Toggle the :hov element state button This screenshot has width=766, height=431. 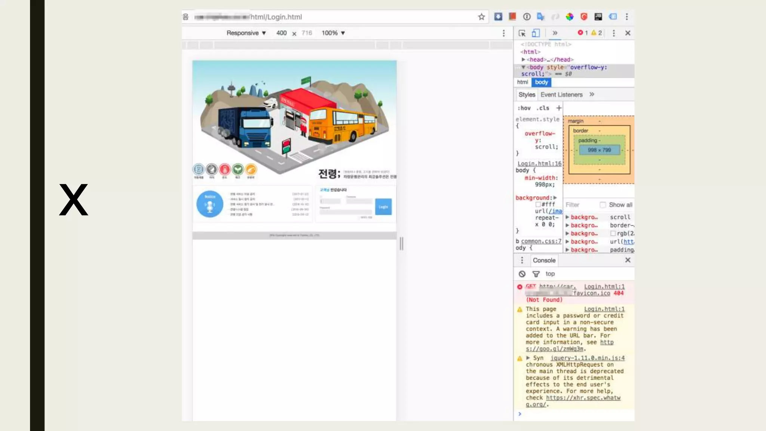[524, 108]
